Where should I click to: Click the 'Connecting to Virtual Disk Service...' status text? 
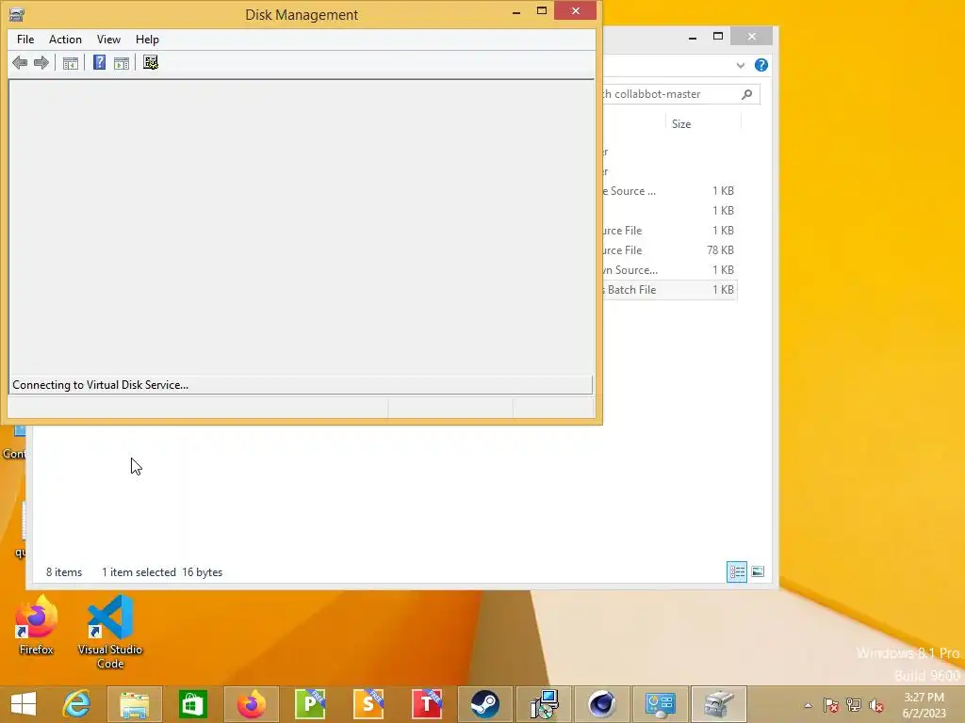100,385
